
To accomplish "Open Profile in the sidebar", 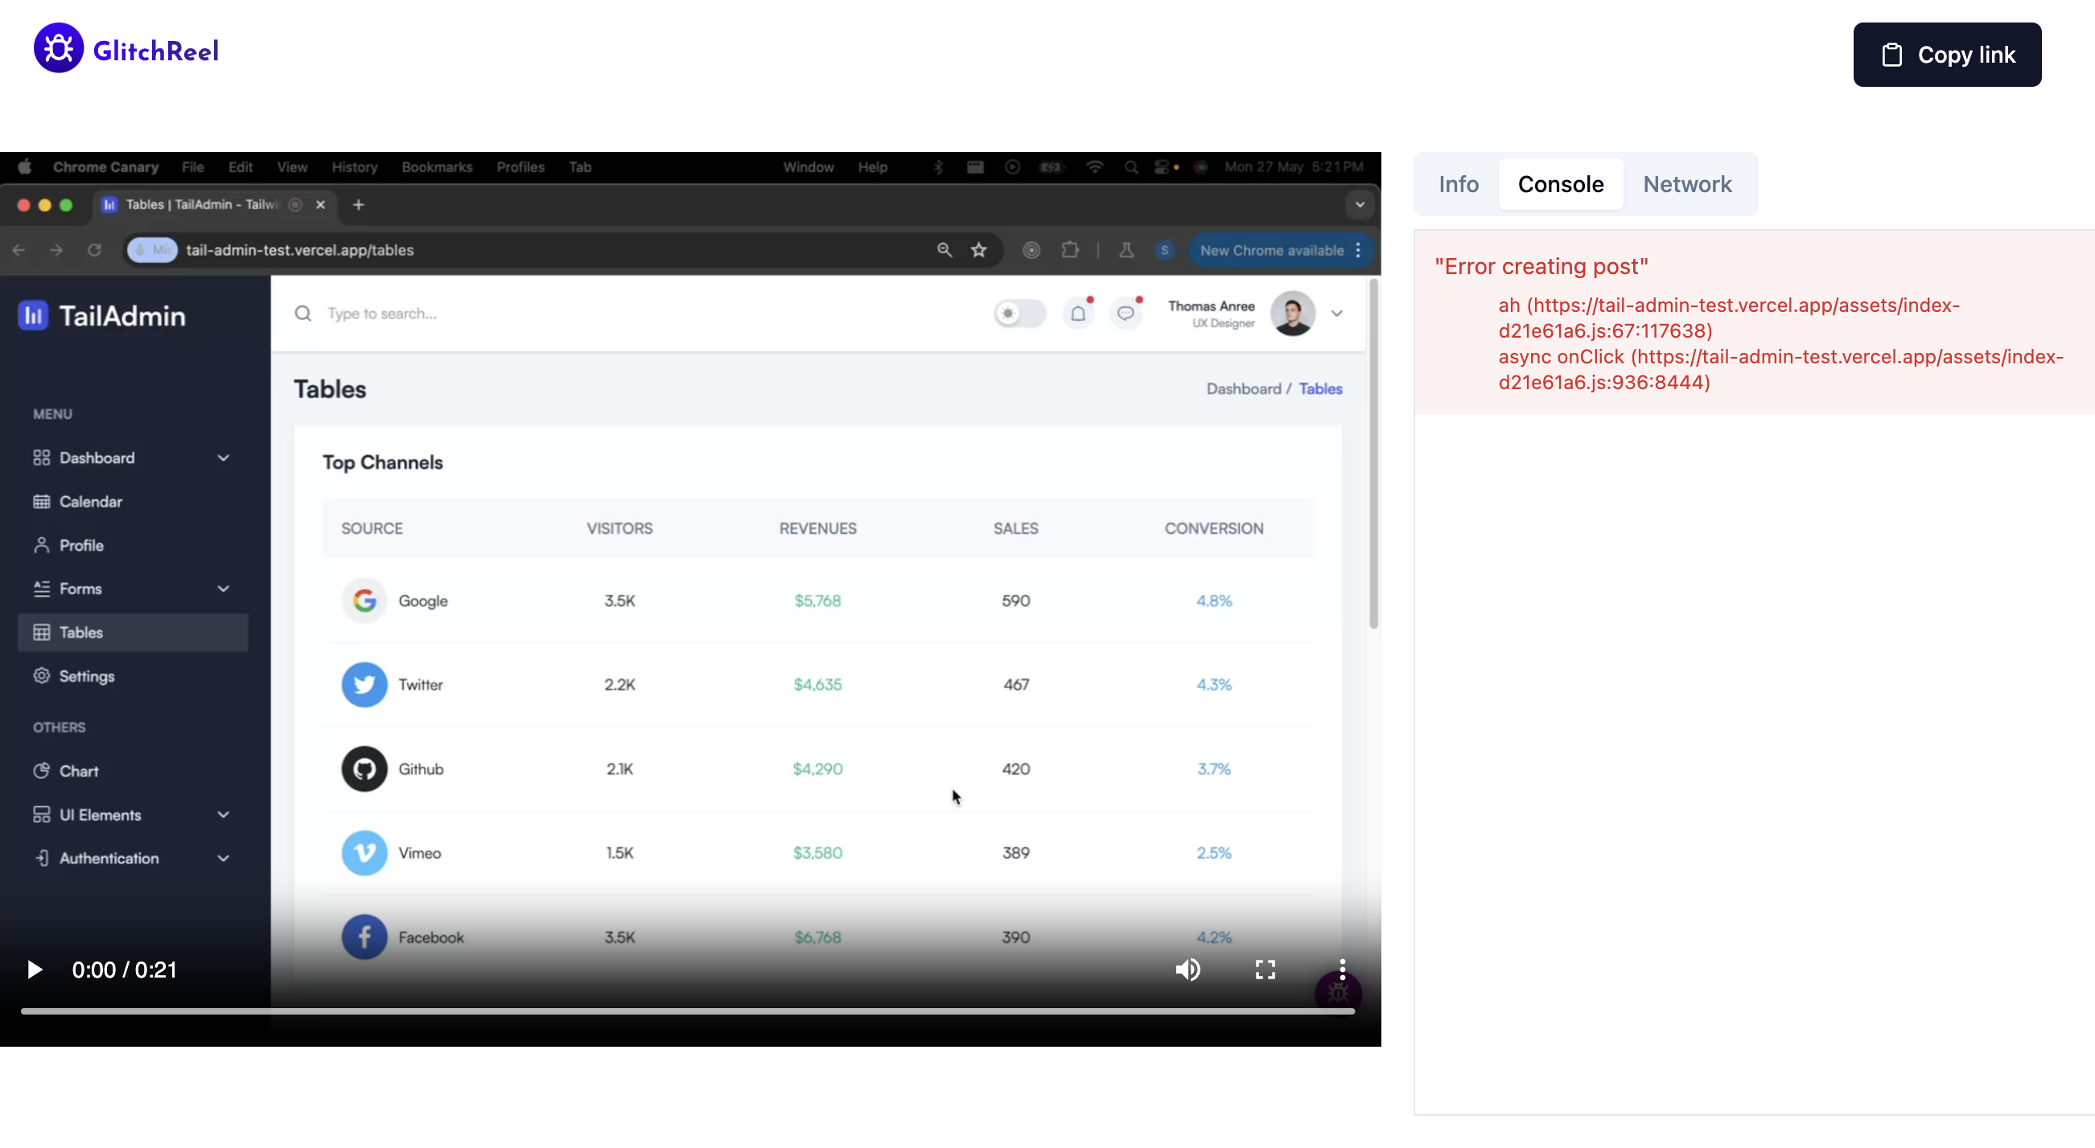I will (x=133, y=546).
